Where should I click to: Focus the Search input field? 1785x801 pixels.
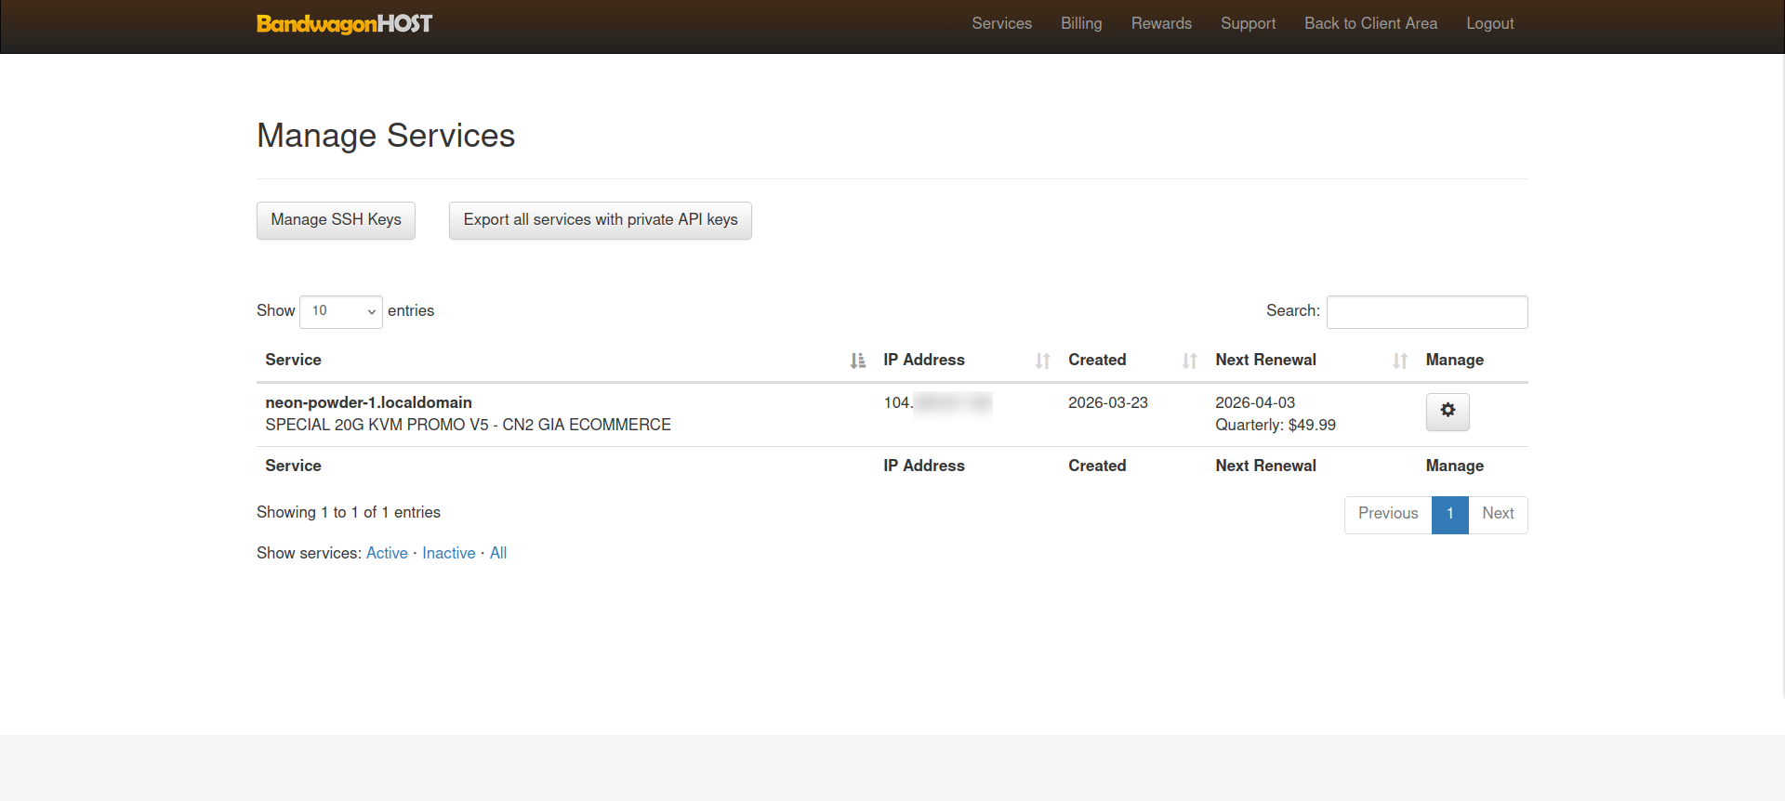(1426, 312)
